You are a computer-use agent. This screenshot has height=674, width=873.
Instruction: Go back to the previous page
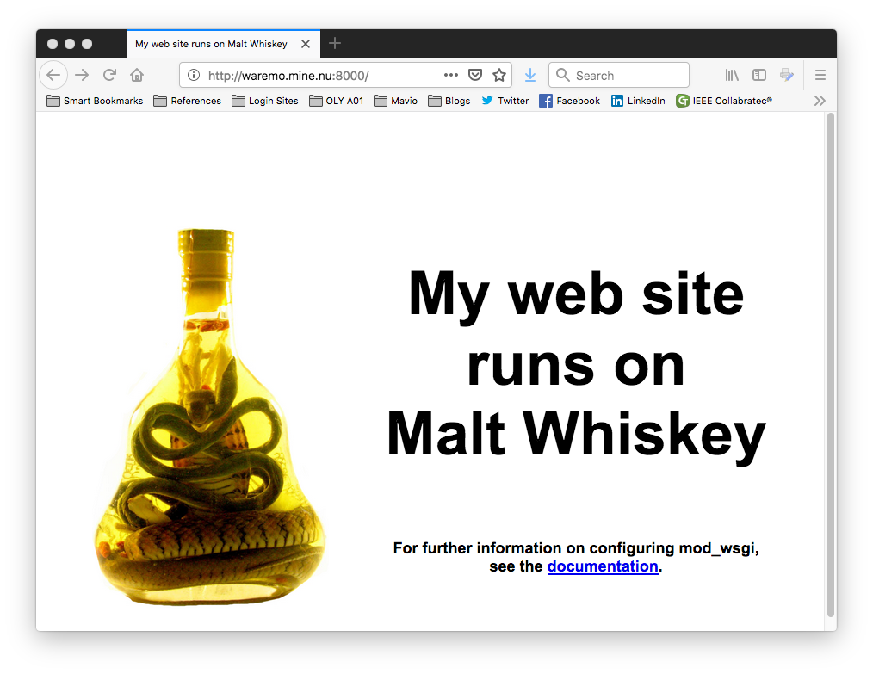[x=53, y=75]
